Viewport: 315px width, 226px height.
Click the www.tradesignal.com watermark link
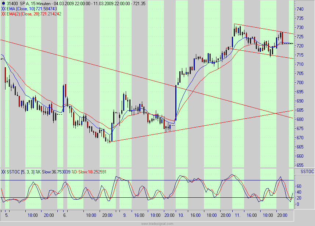pyautogui.click(x=157, y=223)
